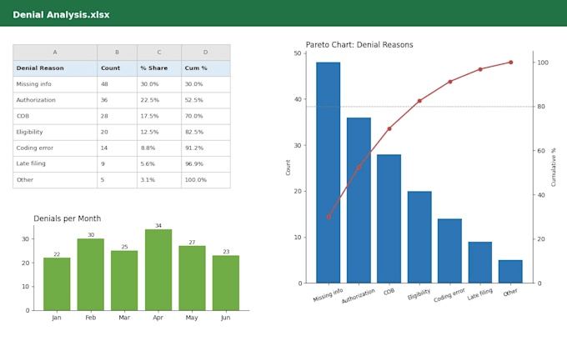
Task: Click the 70.0% cumulative cell
Action: 206,117
